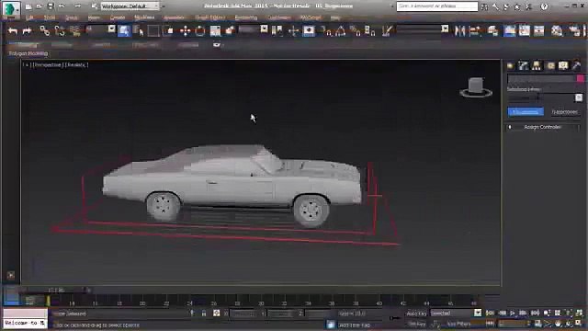
Task: Click the Set Key button
Action: 416,324
